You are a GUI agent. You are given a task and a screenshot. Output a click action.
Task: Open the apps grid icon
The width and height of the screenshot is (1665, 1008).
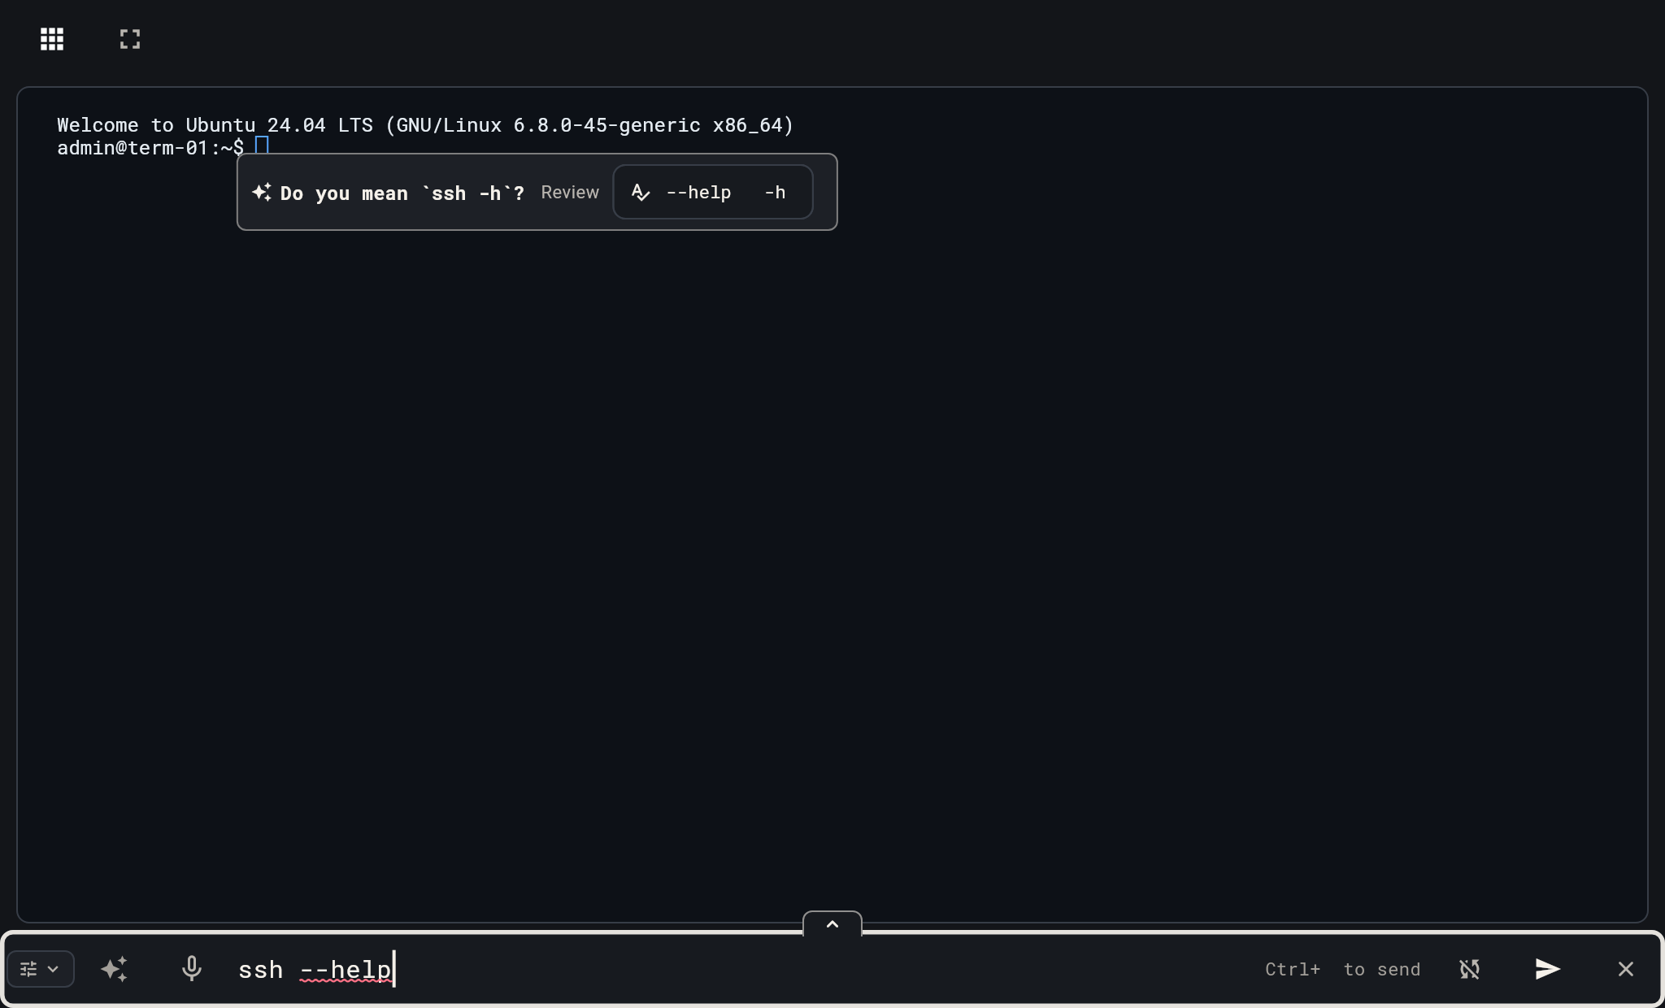(52, 39)
